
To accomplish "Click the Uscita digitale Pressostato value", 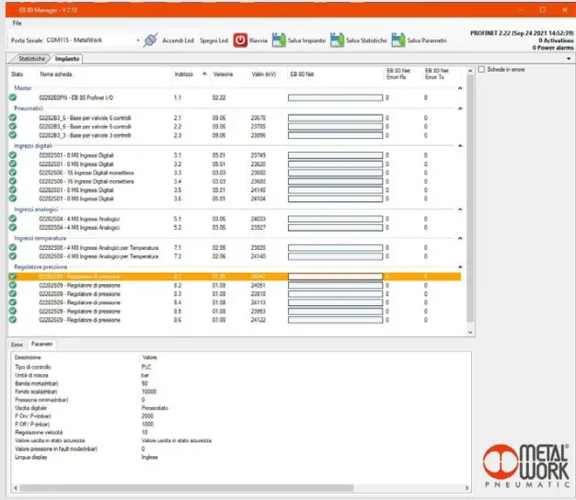I will [155, 408].
